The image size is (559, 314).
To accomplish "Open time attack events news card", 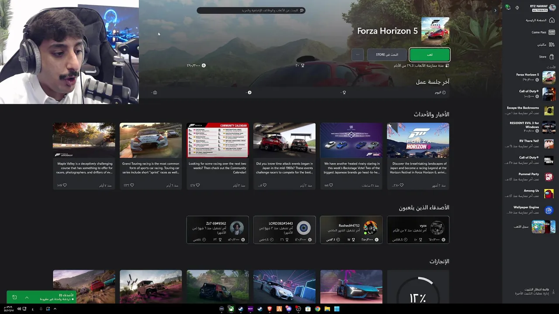I will click(284, 156).
